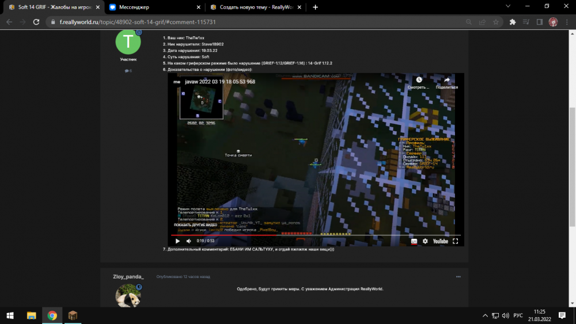Viewport: 576px width, 324px height.
Task: Open Chrome extensions puzzle icon
Action: tap(513, 22)
